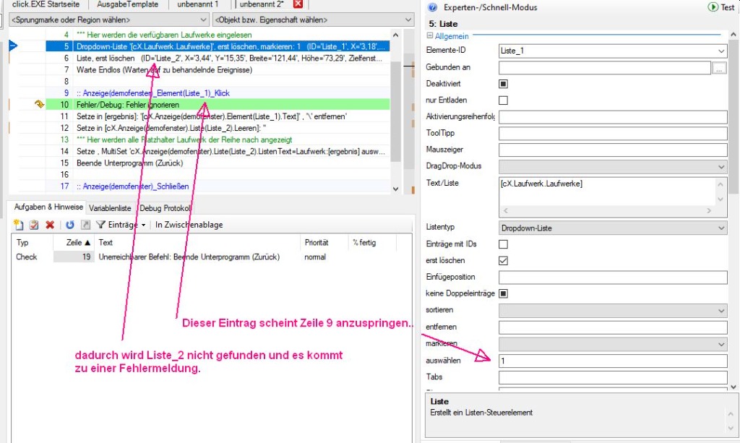Click the grey jump-to-line arrow icon

point(85,225)
